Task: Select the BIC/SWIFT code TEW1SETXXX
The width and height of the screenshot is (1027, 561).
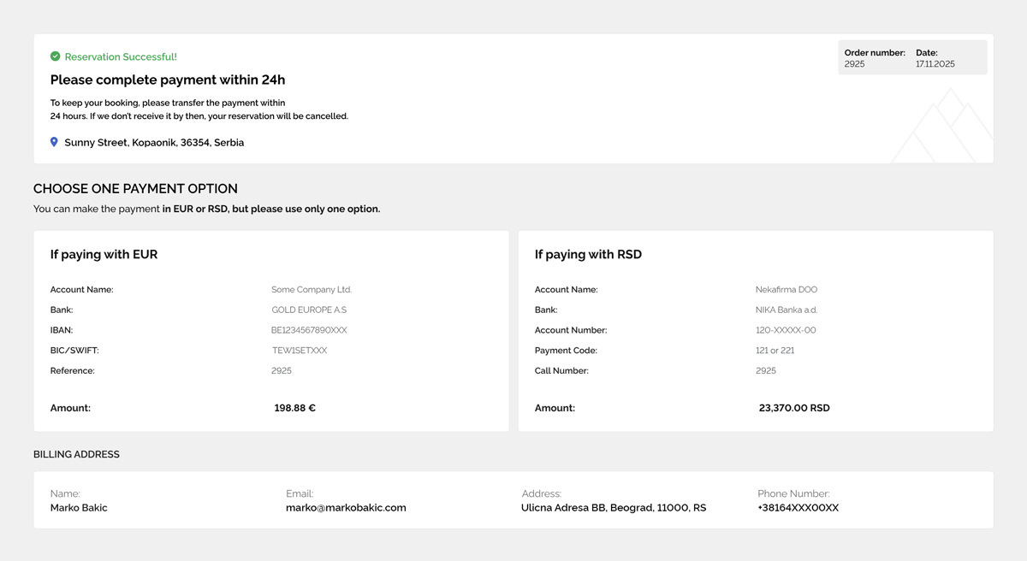Action: click(x=299, y=351)
